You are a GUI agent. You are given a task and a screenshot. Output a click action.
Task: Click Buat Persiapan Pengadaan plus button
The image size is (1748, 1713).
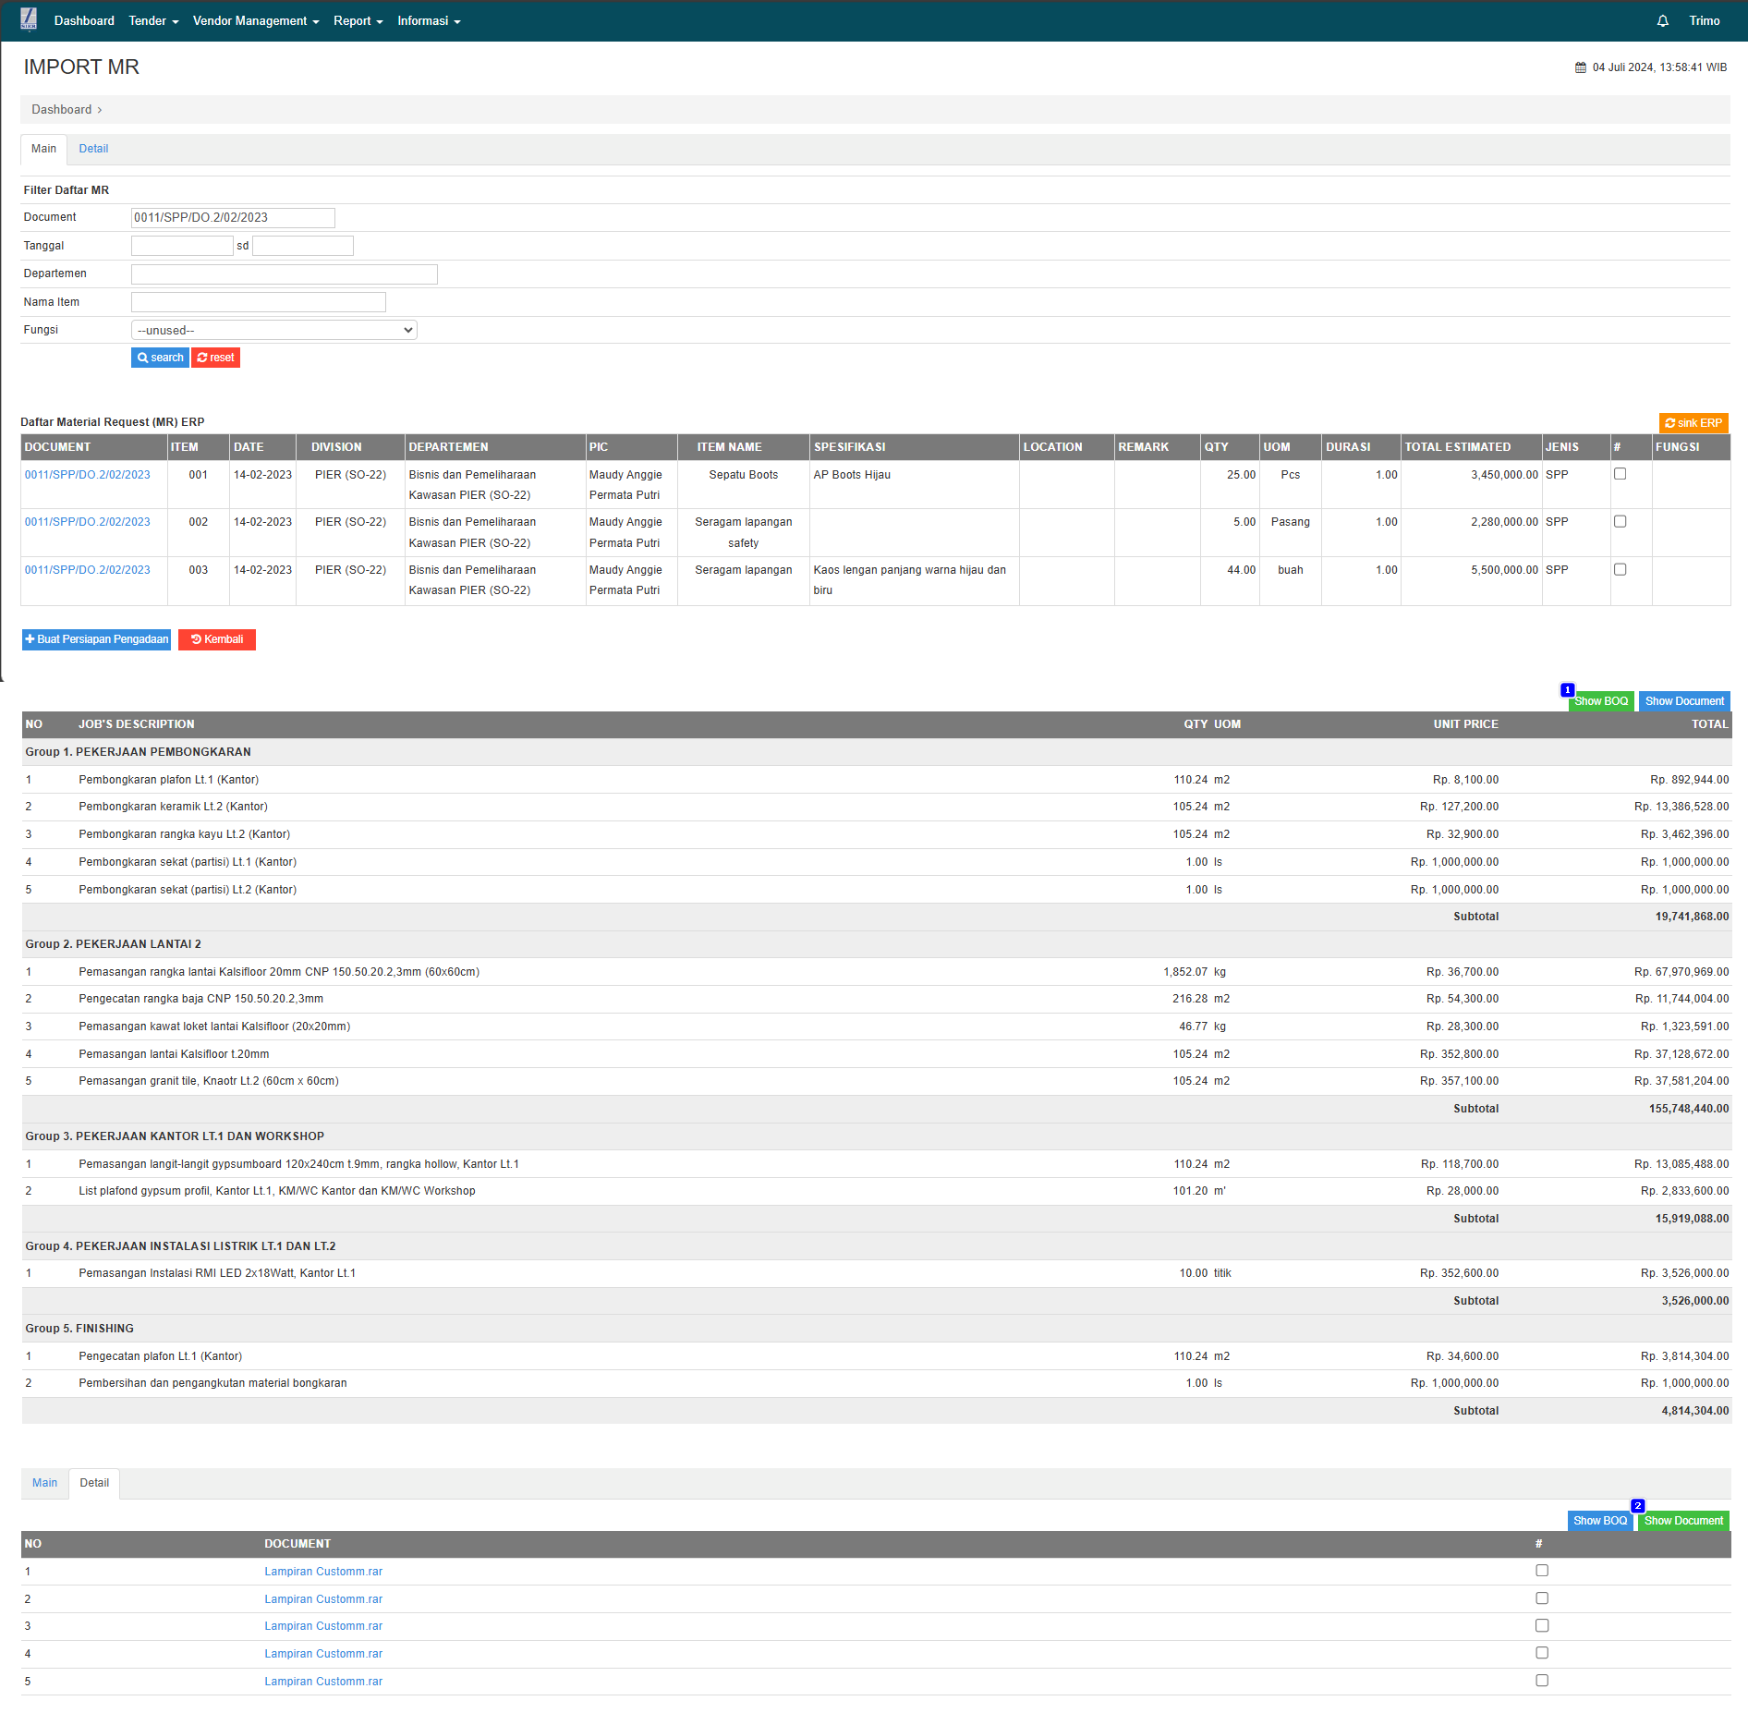(x=97, y=639)
